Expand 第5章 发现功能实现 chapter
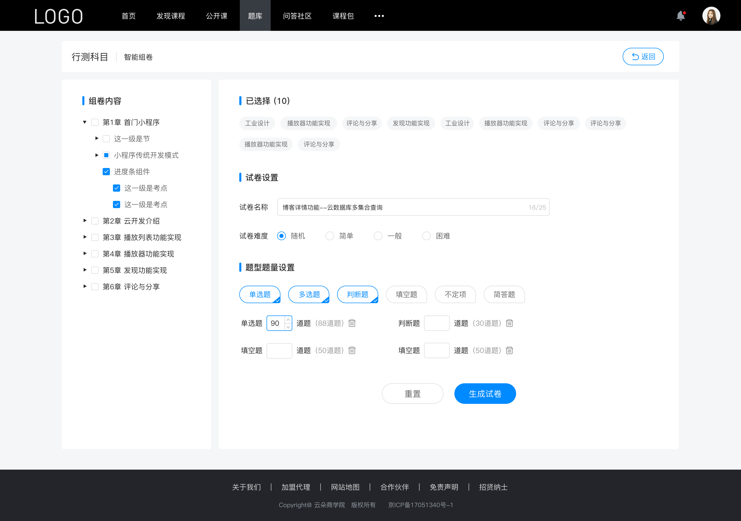 [84, 269]
